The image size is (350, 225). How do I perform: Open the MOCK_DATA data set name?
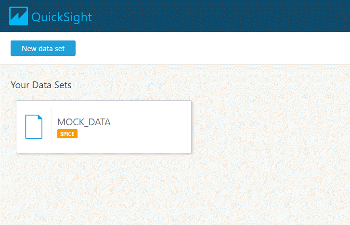point(84,122)
